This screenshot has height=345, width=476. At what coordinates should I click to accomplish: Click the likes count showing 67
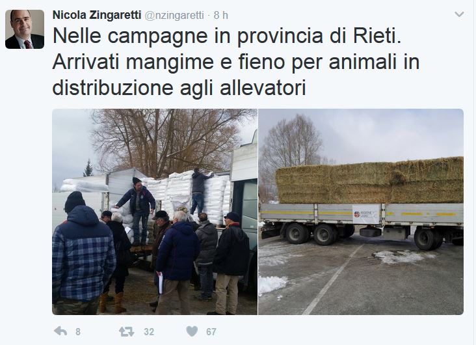[x=211, y=331]
